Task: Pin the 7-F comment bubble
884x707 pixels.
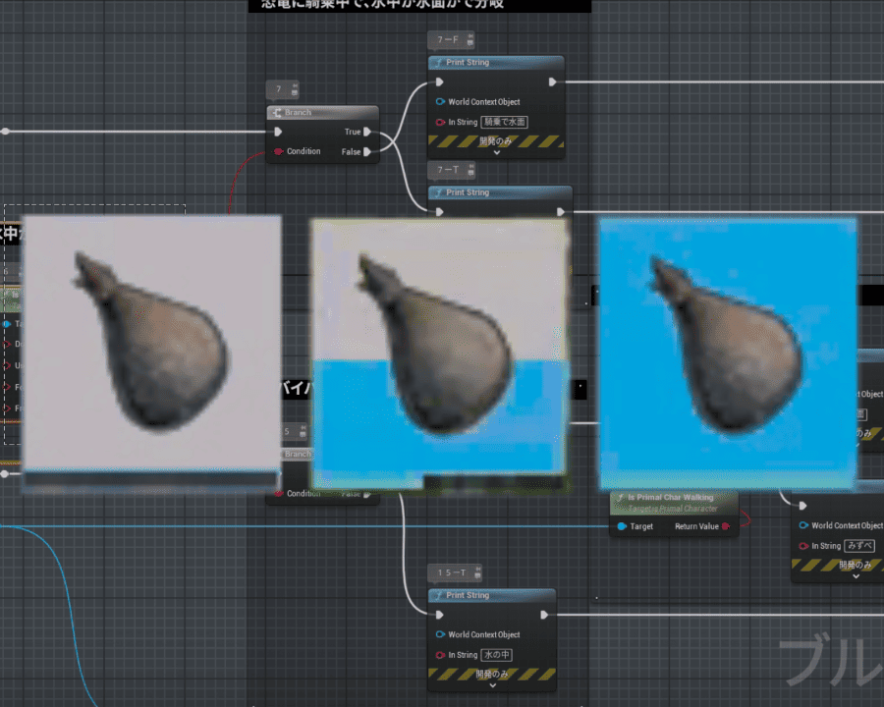Action: coord(470,36)
